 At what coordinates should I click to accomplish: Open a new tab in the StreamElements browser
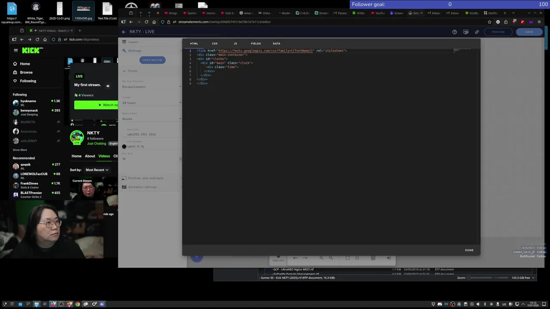pos(504,13)
